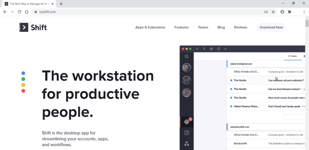The height and width of the screenshot is (150, 309).
Task: Open Apps & Extensions menu
Action: (x=150, y=27)
